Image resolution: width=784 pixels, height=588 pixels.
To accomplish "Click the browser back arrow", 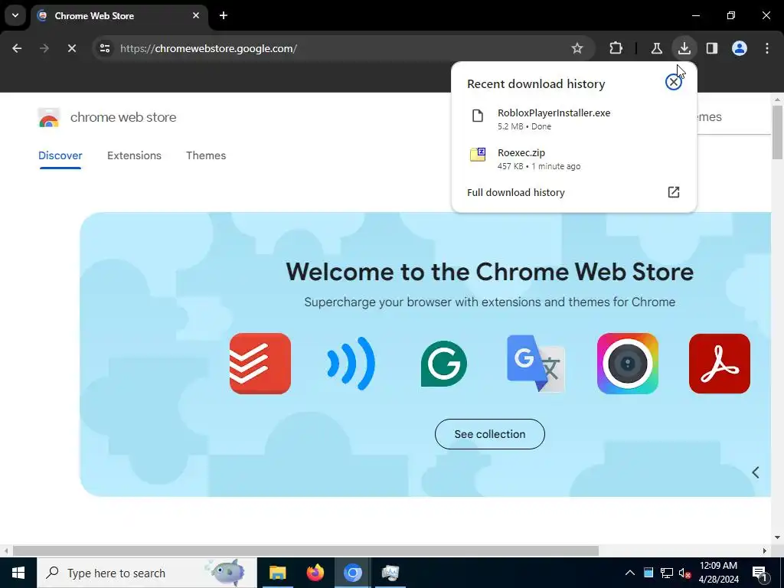I will [x=17, y=48].
